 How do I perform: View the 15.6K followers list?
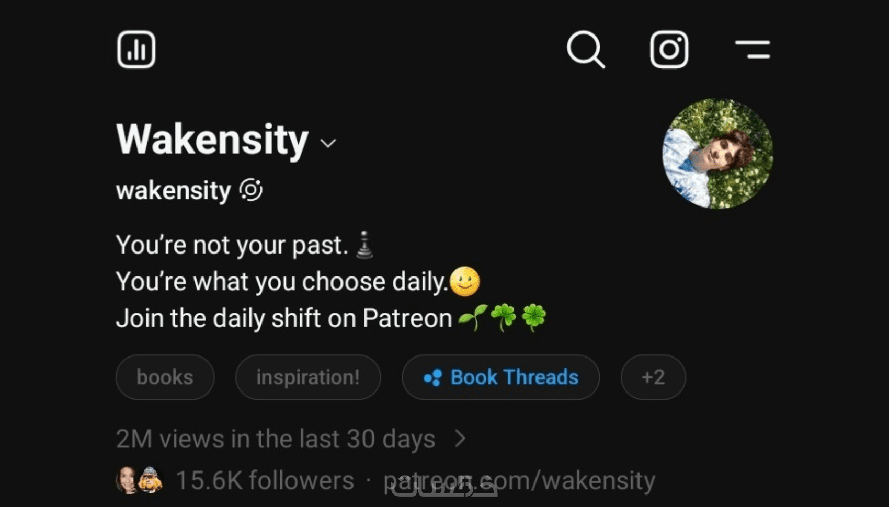tap(265, 480)
